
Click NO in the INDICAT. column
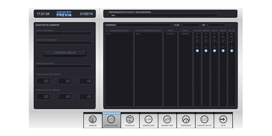tap(223, 37)
